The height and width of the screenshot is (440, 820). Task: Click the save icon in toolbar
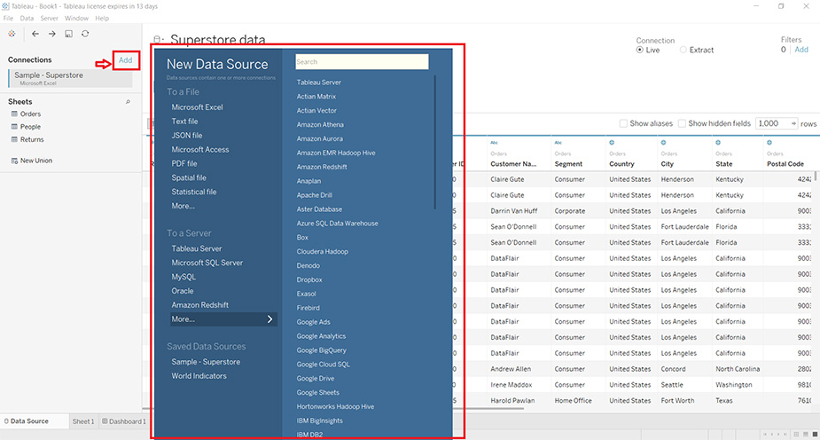coord(68,34)
